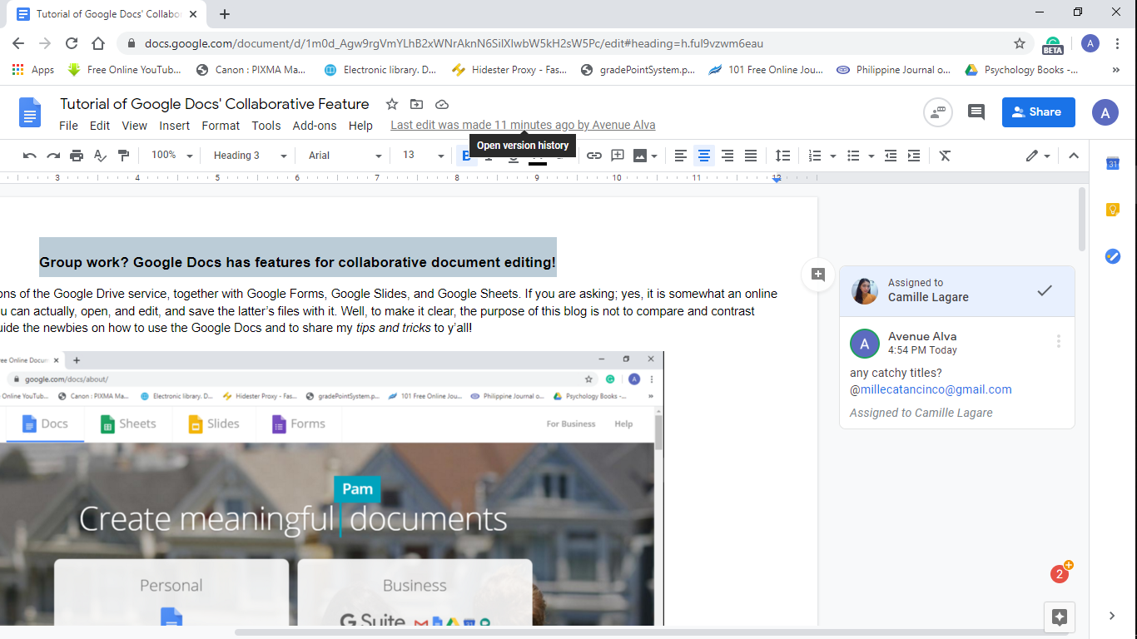Screen dimensions: 1137x639
Task: Insert an image
Action: pyautogui.click(x=639, y=156)
